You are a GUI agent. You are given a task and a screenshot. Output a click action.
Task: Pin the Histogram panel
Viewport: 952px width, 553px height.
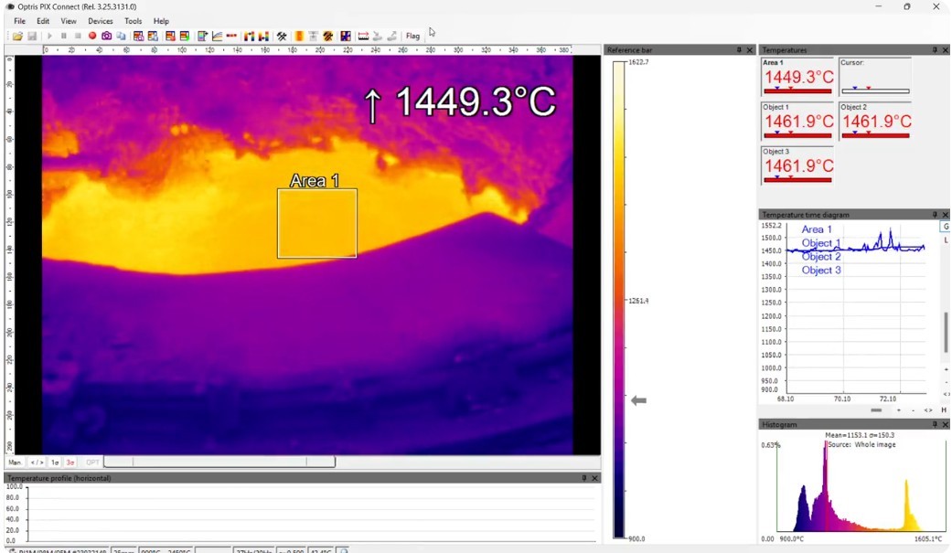[x=935, y=424]
